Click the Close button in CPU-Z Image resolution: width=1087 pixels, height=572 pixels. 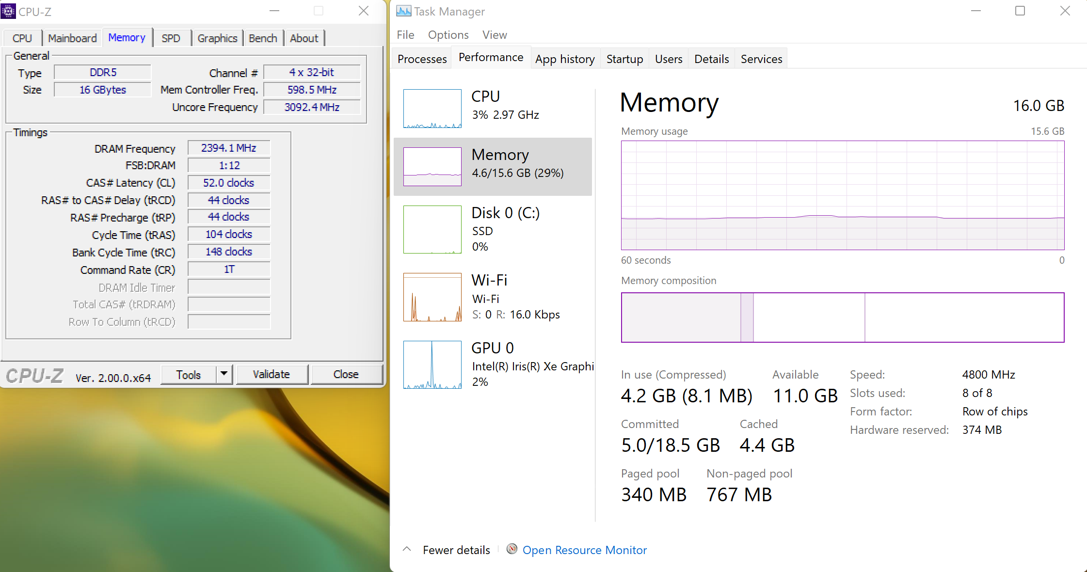[346, 374]
